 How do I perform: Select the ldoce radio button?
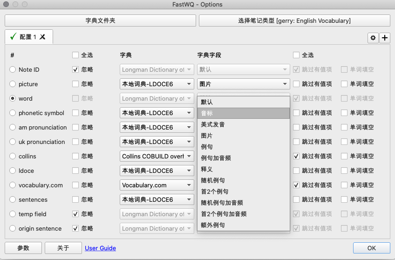13,171
